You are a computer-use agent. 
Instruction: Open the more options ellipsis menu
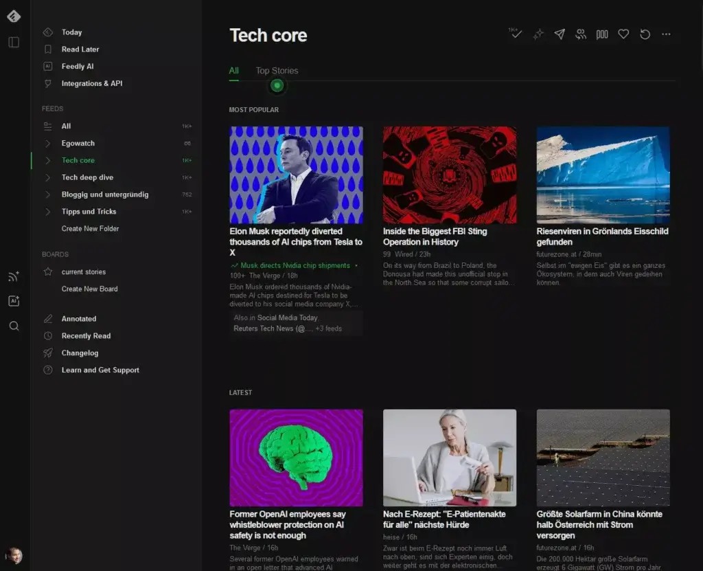tap(666, 34)
